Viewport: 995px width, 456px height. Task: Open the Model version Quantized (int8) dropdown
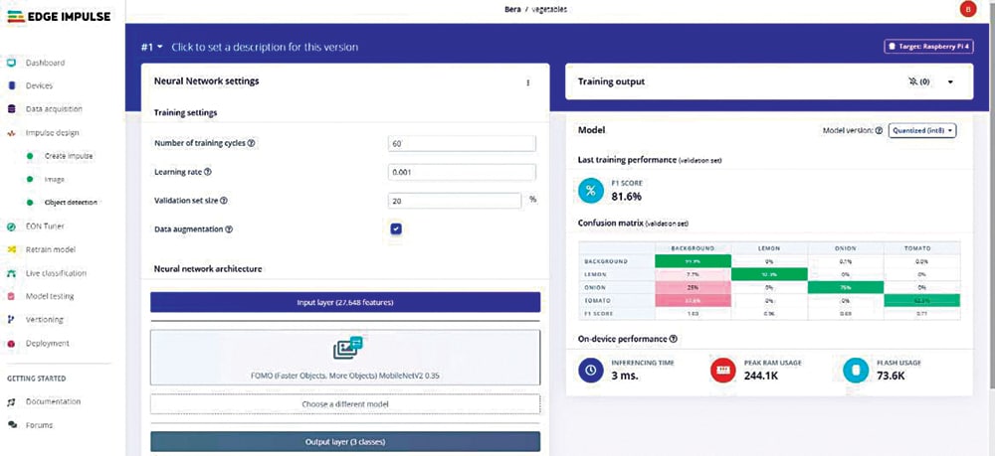[922, 130]
